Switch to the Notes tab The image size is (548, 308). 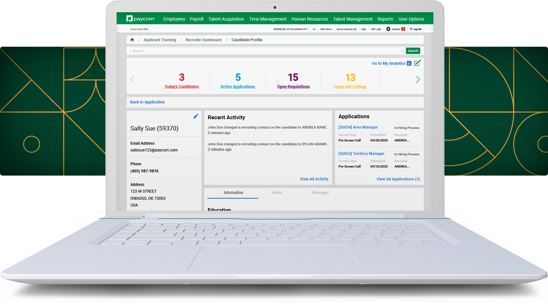(x=276, y=193)
